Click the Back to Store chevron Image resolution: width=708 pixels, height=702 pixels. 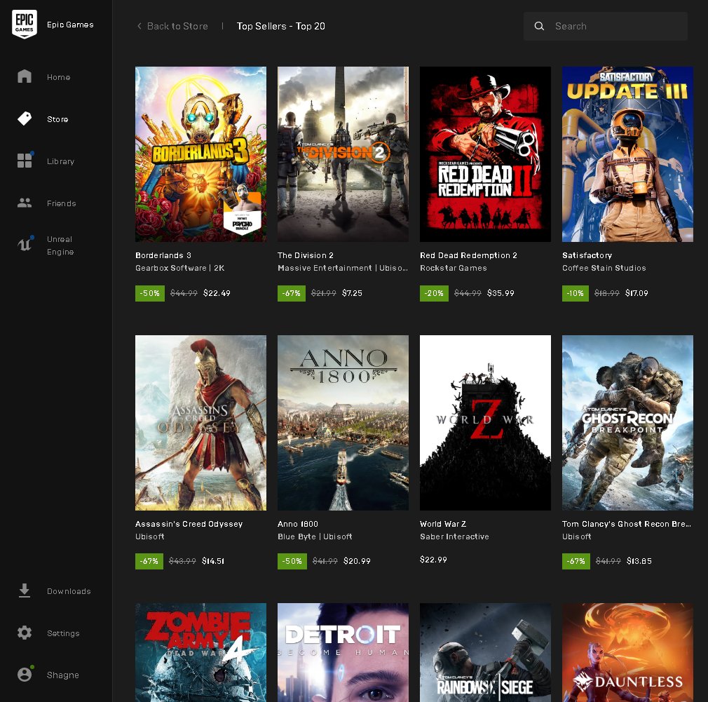tap(139, 26)
